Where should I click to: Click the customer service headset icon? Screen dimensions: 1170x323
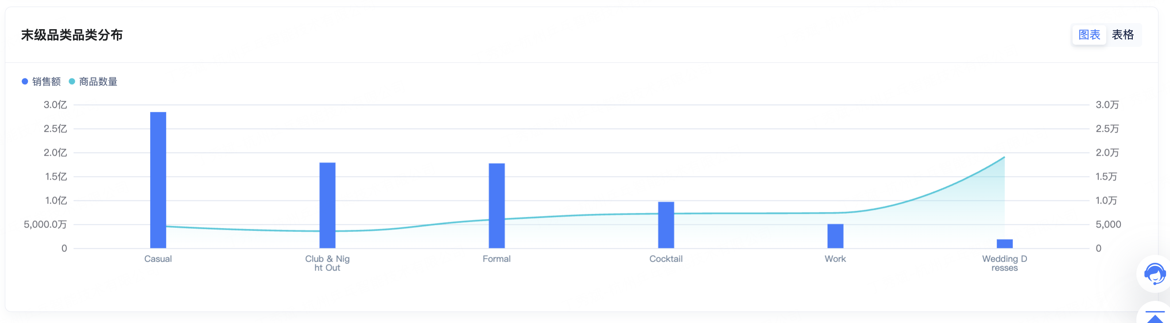pyautogui.click(x=1154, y=274)
